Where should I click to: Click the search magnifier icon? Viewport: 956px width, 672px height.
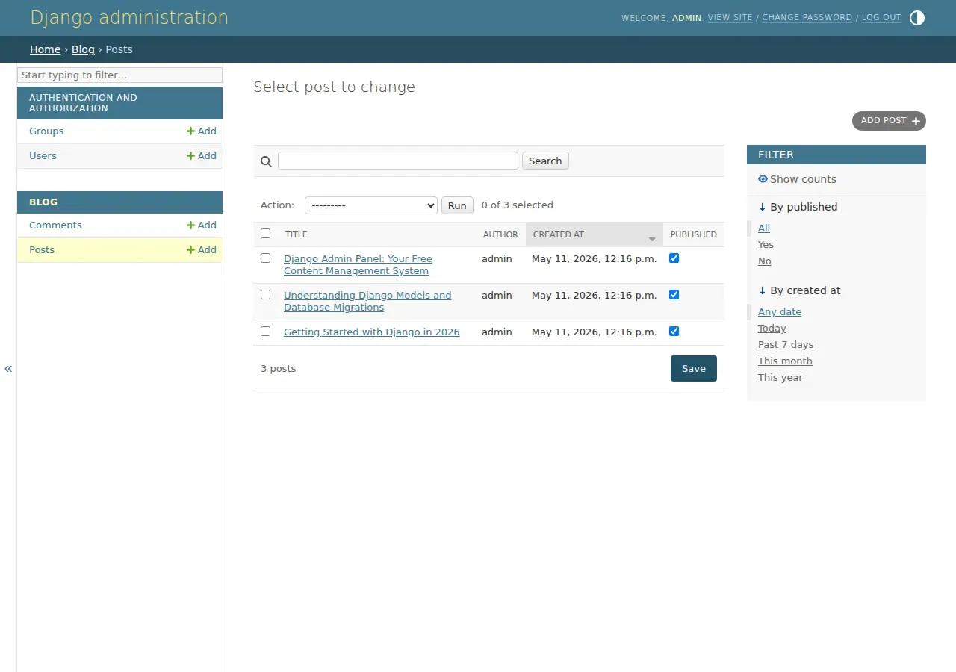click(x=266, y=161)
